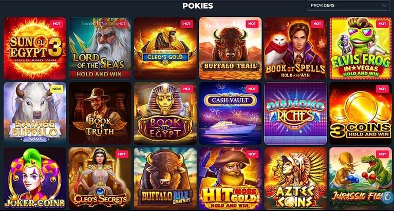The width and height of the screenshot is (394, 211).
Task: Open Book of Truth game
Action: coord(100,113)
